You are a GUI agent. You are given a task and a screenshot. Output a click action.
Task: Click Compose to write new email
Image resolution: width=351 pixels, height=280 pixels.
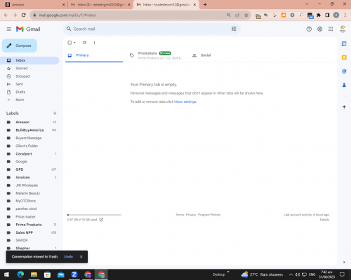click(20, 45)
